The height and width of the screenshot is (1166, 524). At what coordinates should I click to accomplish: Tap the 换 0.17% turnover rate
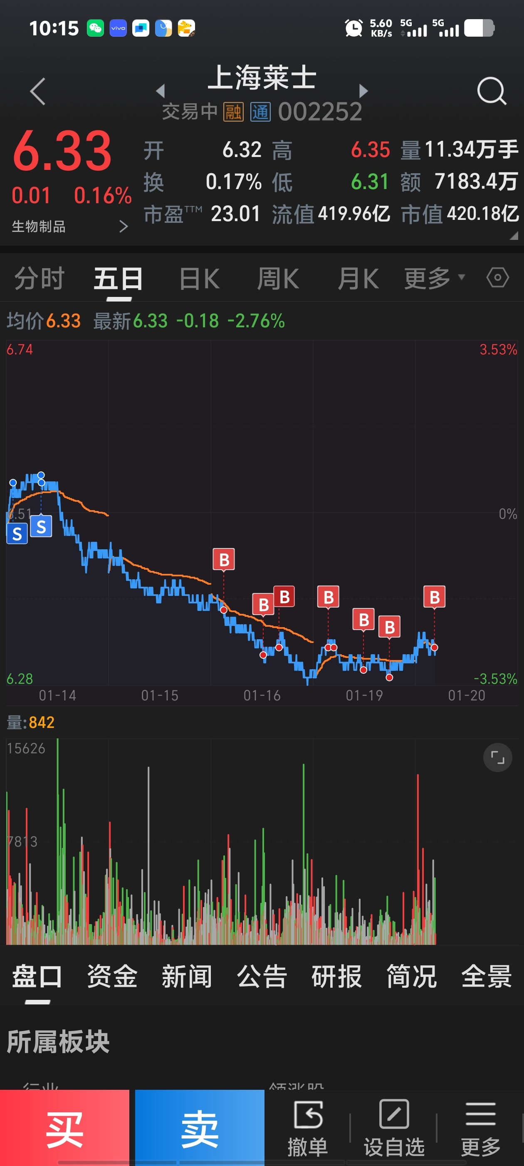(x=203, y=182)
